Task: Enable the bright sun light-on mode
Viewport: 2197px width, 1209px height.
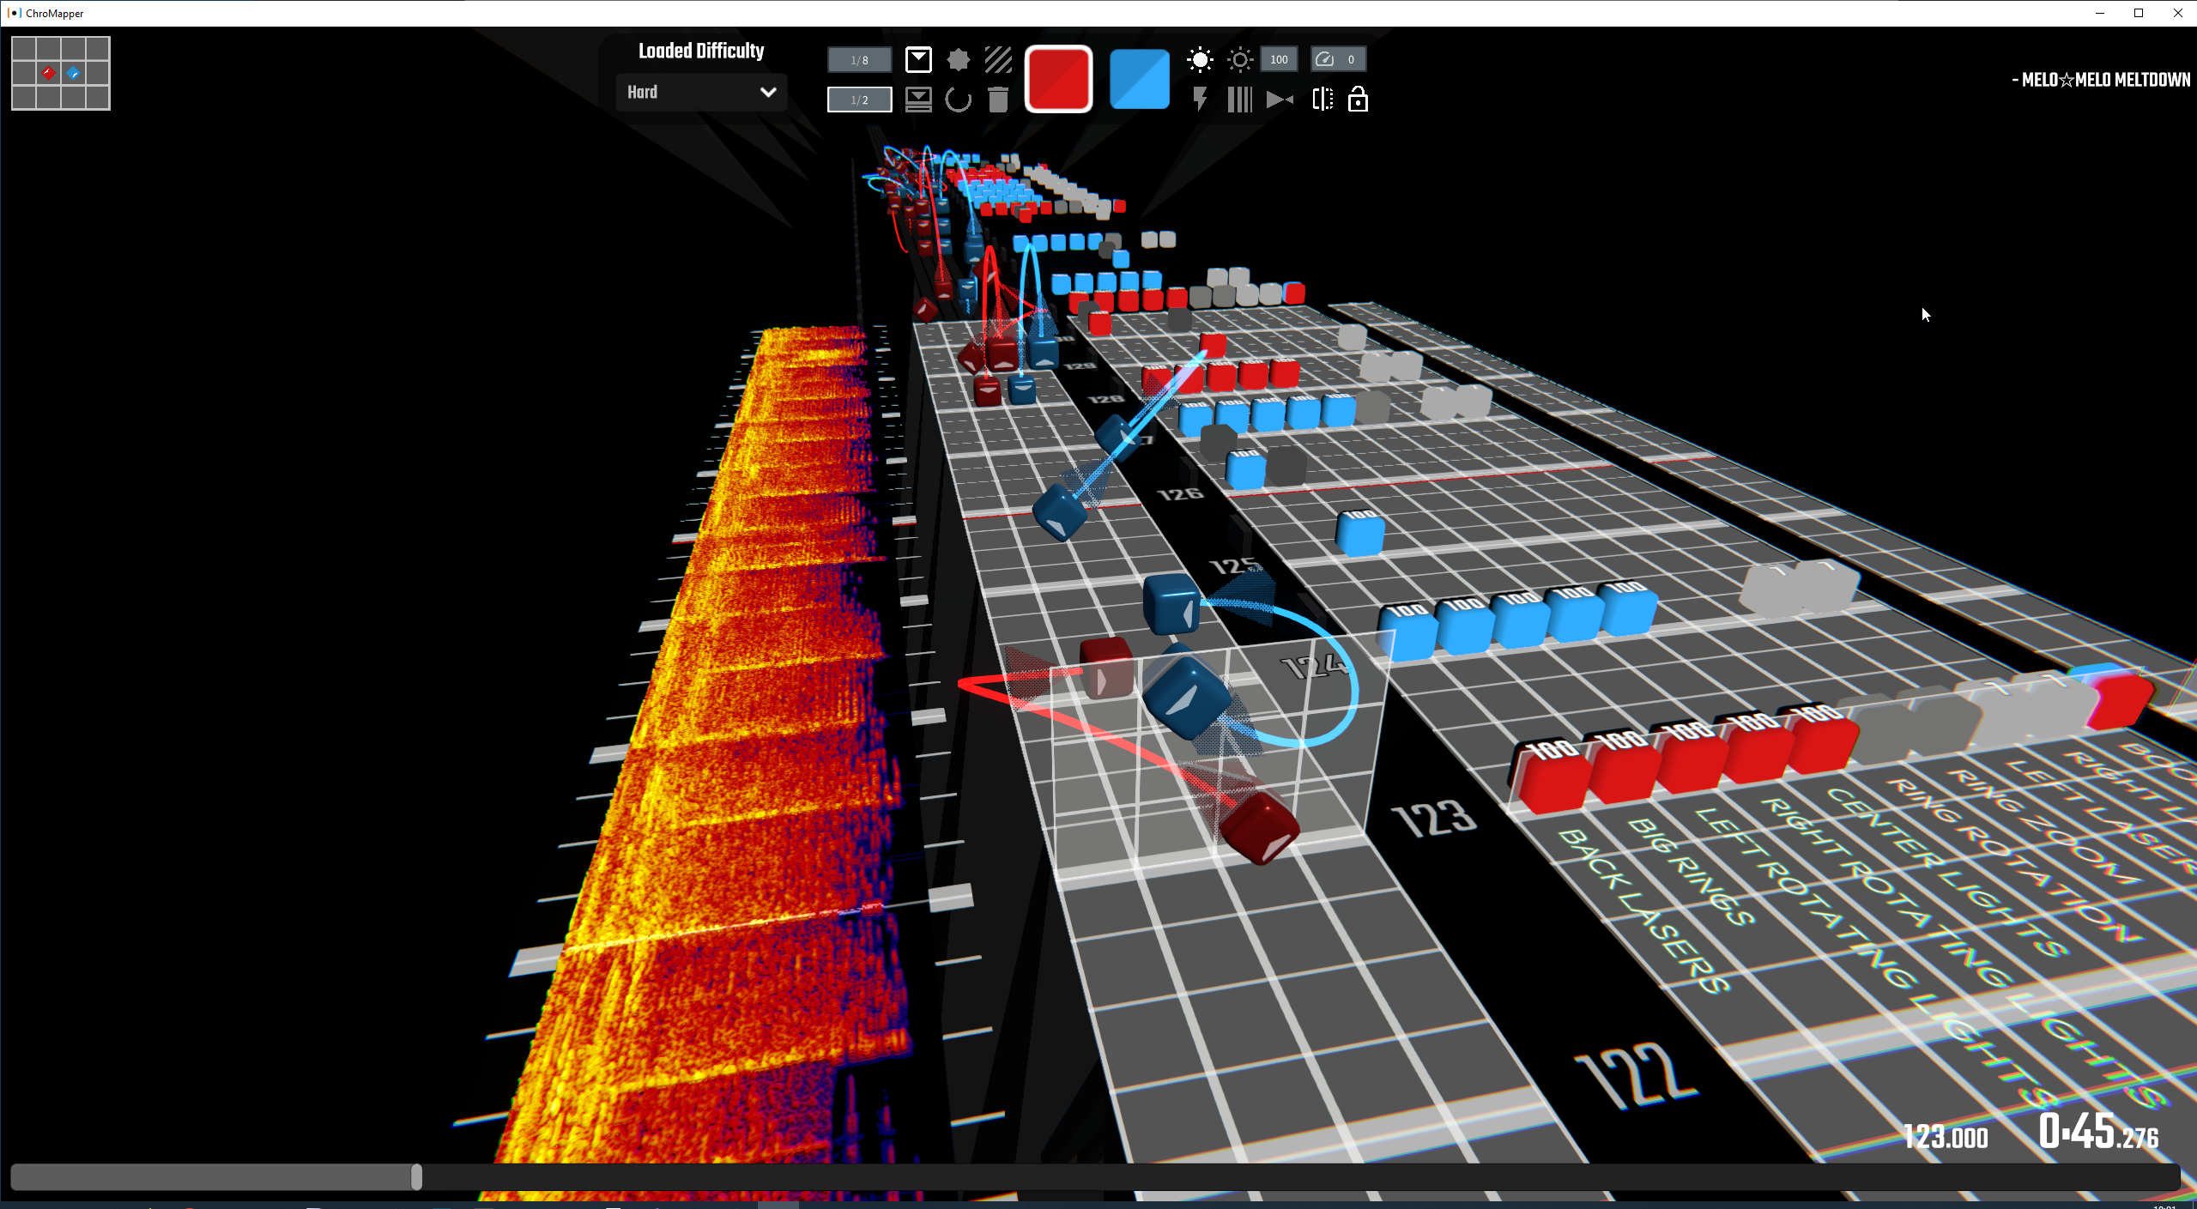Action: coord(1200,59)
